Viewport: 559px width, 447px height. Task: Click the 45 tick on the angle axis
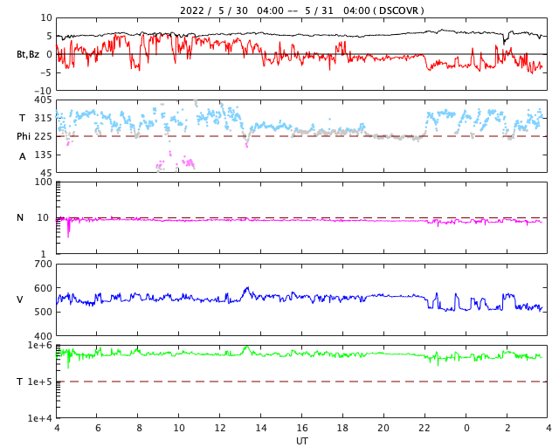click(x=45, y=173)
